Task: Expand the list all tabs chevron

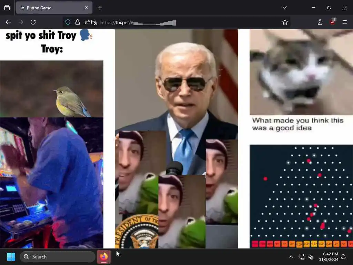Action: coord(284,8)
